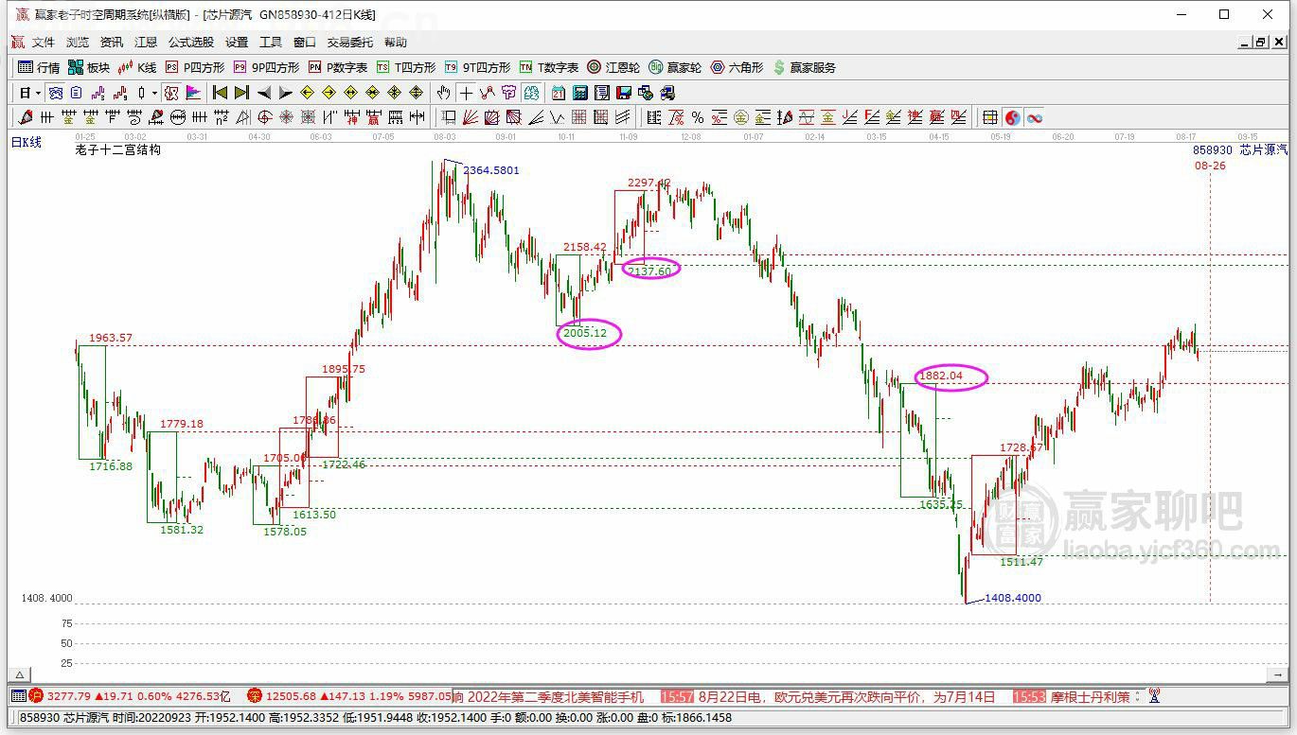
Task: Click the yellow diamond left-arrow icon
Action: click(307, 93)
